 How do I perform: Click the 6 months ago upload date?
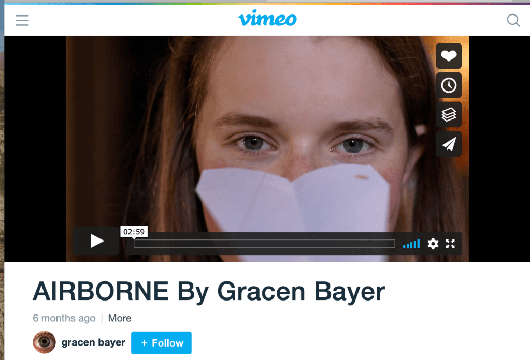(x=64, y=318)
